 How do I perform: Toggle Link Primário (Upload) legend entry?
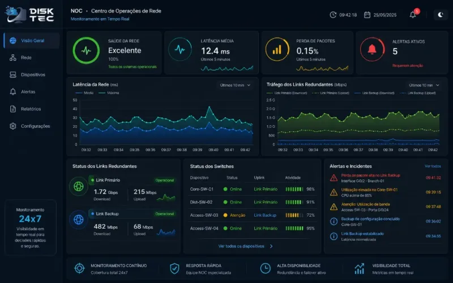pyautogui.click(x=331, y=93)
